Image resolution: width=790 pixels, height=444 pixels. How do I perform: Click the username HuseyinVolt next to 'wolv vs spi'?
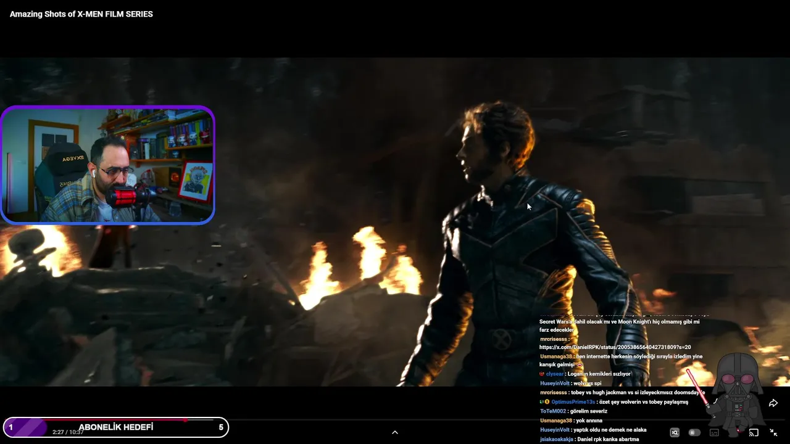coord(555,383)
